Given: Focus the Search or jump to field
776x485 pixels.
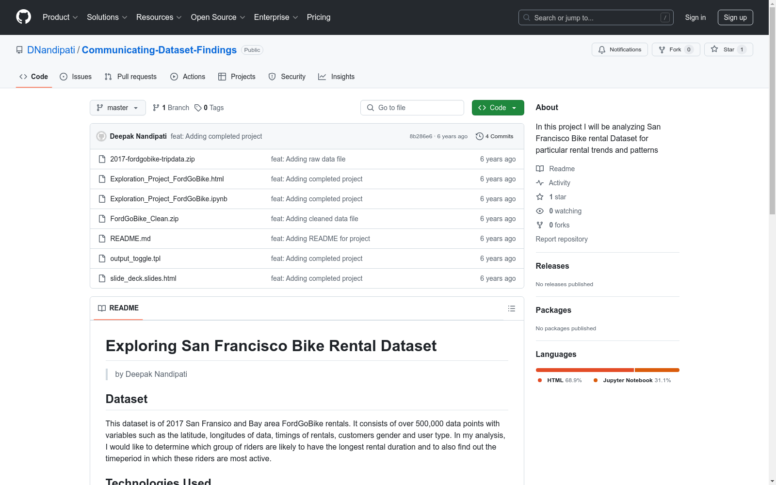Looking at the screenshot, I should 596,17.
